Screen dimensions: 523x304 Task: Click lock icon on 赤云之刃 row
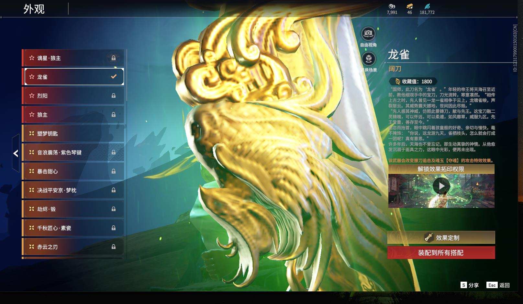pos(114,247)
